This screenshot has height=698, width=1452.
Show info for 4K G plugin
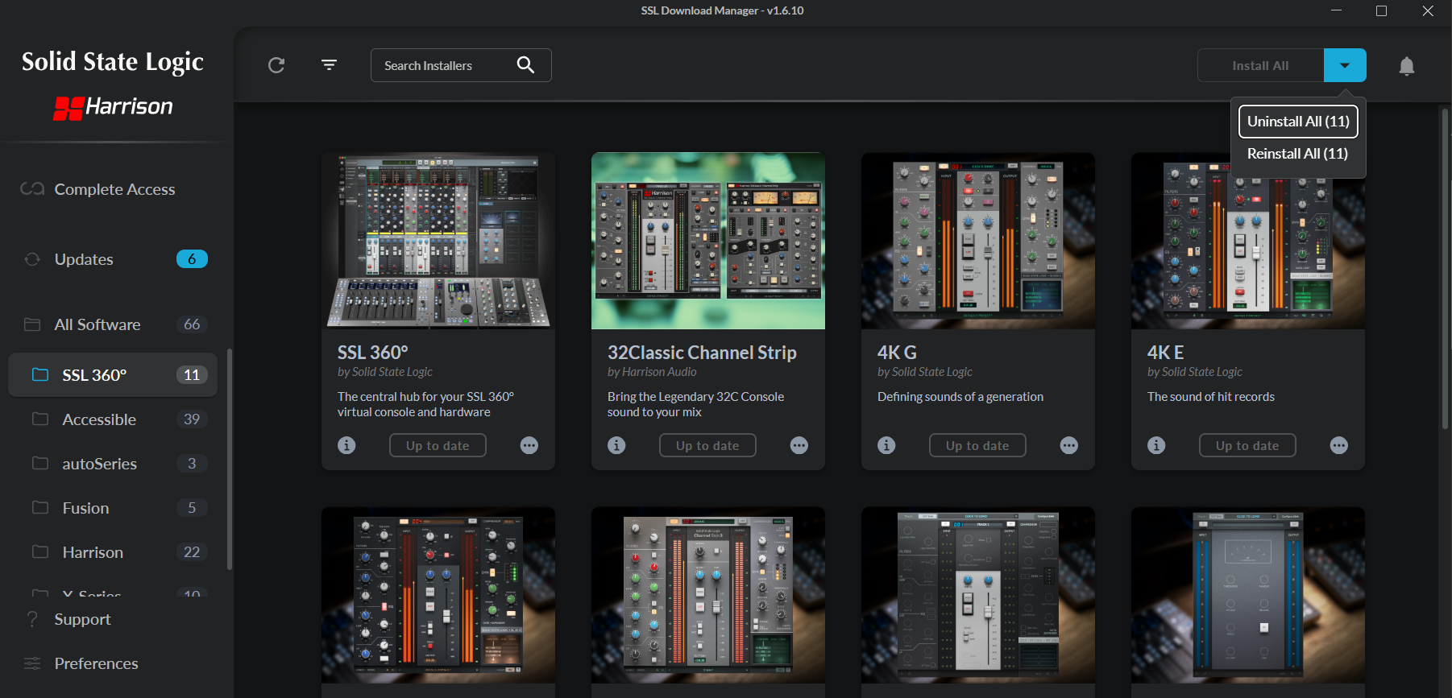pyautogui.click(x=886, y=445)
